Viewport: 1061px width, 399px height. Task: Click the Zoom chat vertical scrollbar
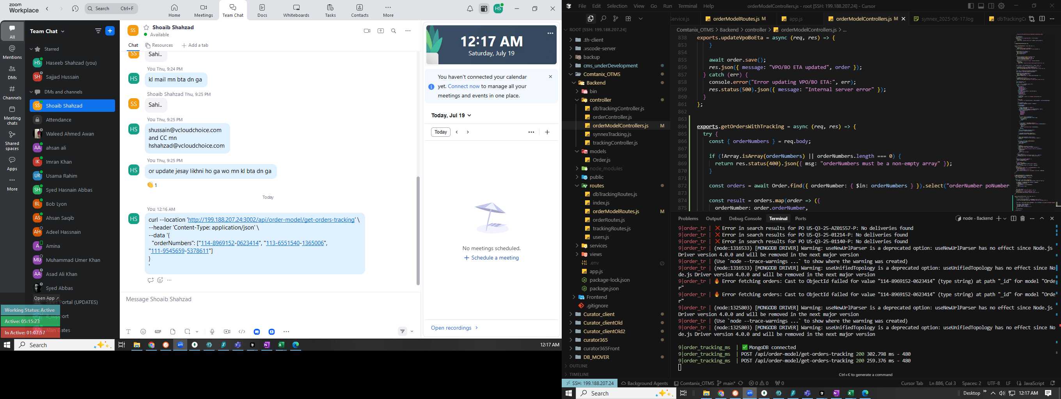click(x=418, y=230)
